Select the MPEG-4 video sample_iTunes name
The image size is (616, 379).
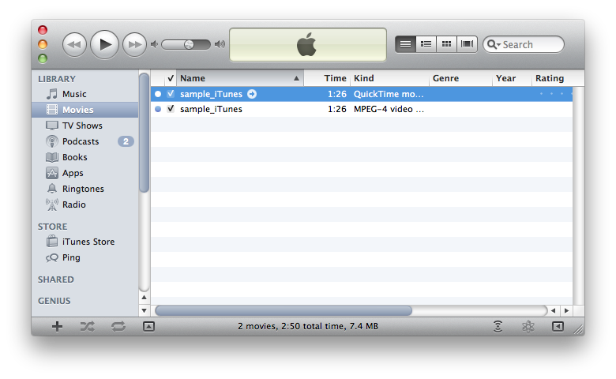pos(211,109)
